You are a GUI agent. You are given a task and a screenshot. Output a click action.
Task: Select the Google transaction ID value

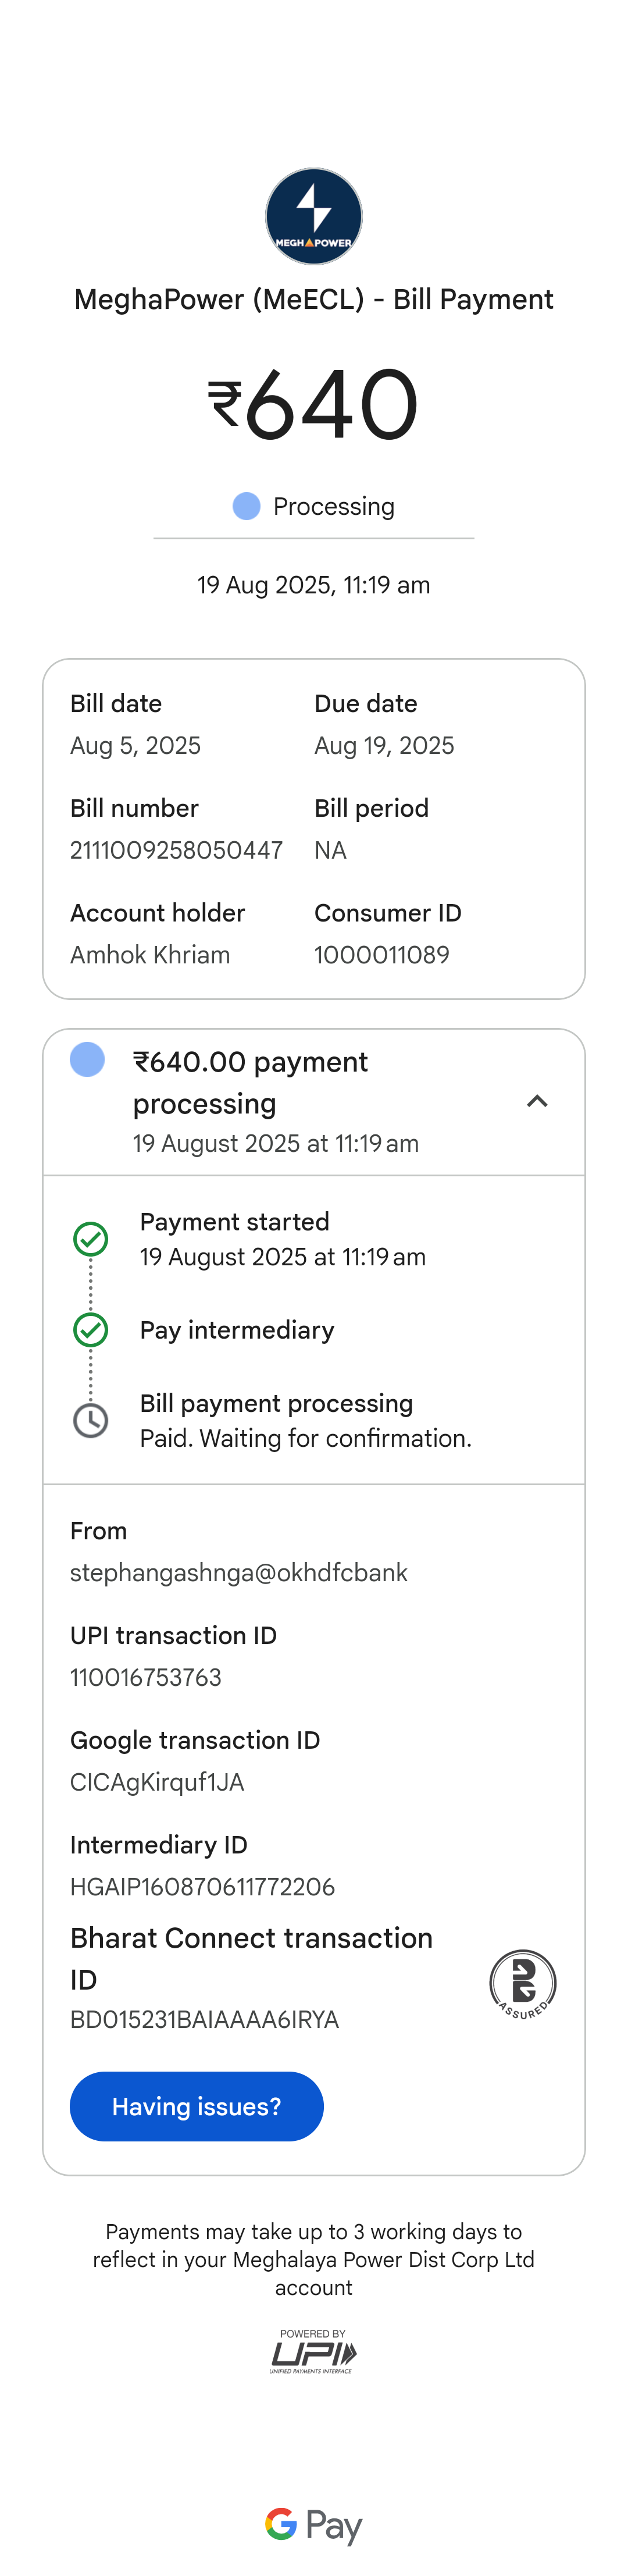pyautogui.click(x=157, y=1782)
